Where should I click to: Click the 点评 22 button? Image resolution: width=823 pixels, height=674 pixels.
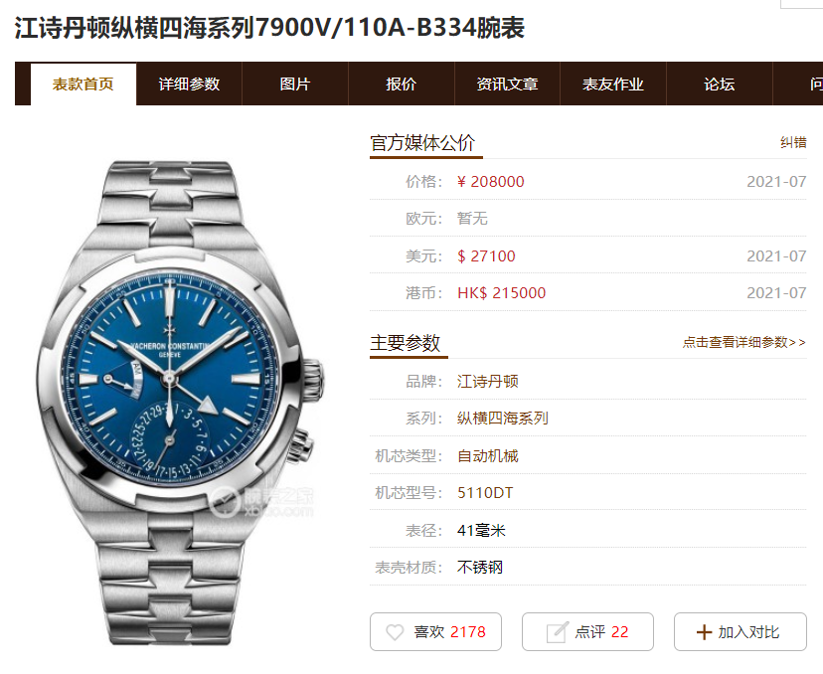pos(587,632)
